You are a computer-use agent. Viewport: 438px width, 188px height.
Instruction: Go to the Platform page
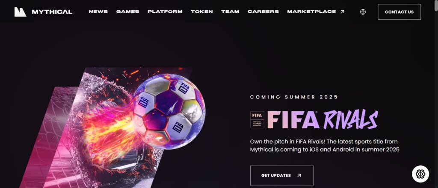(165, 12)
